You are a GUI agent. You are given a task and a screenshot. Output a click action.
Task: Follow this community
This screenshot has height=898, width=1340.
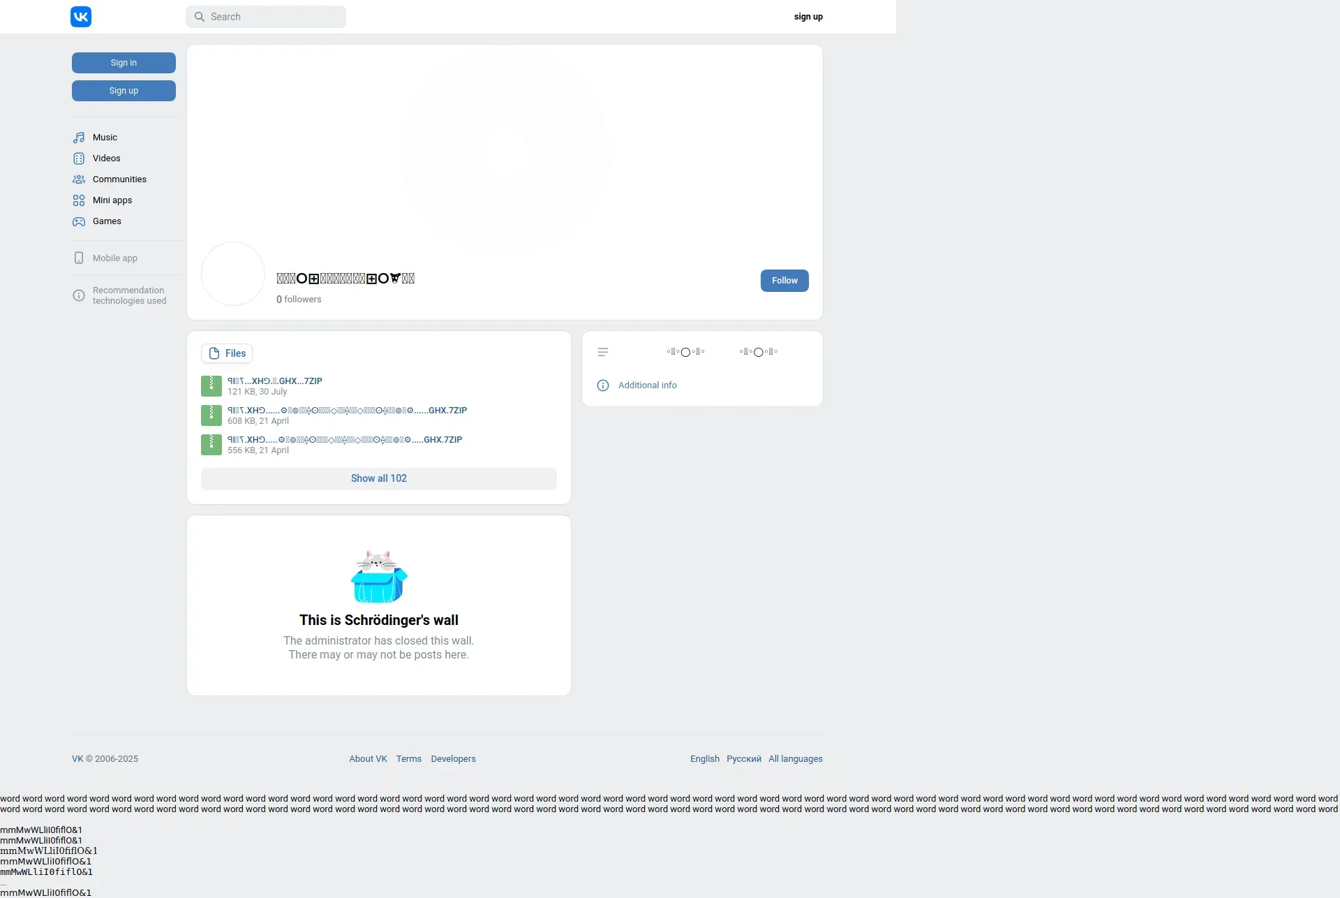[784, 281]
